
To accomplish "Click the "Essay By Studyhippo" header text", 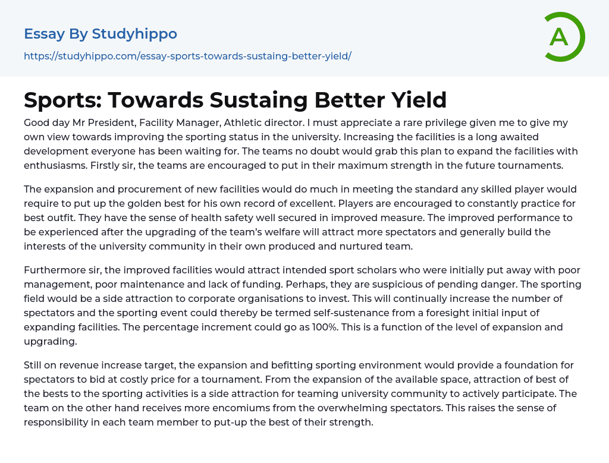I will (x=101, y=34).
